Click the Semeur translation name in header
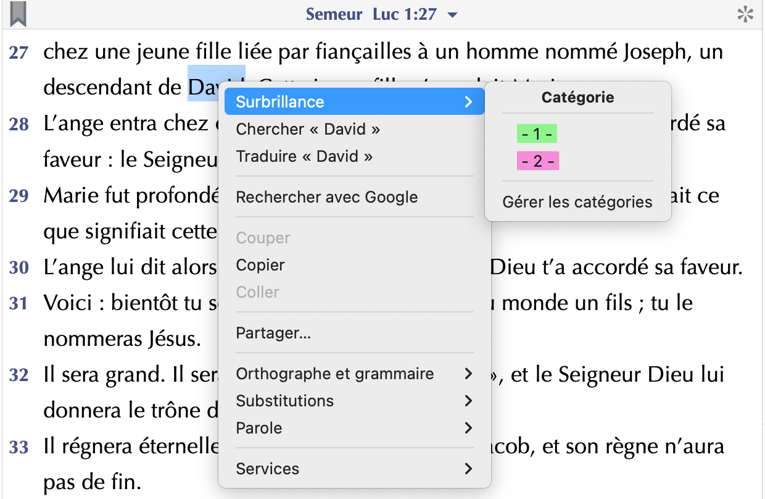765x499 pixels. pyautogui.click(x=334, y=14)
